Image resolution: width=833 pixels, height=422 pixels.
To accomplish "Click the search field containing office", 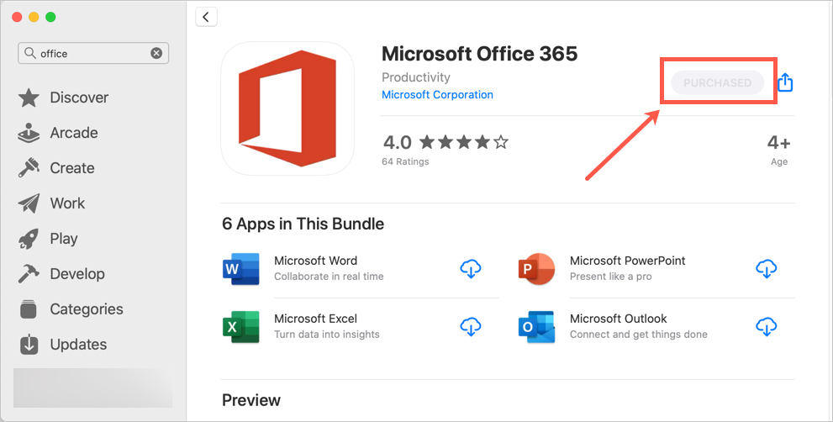I will 93,53.
